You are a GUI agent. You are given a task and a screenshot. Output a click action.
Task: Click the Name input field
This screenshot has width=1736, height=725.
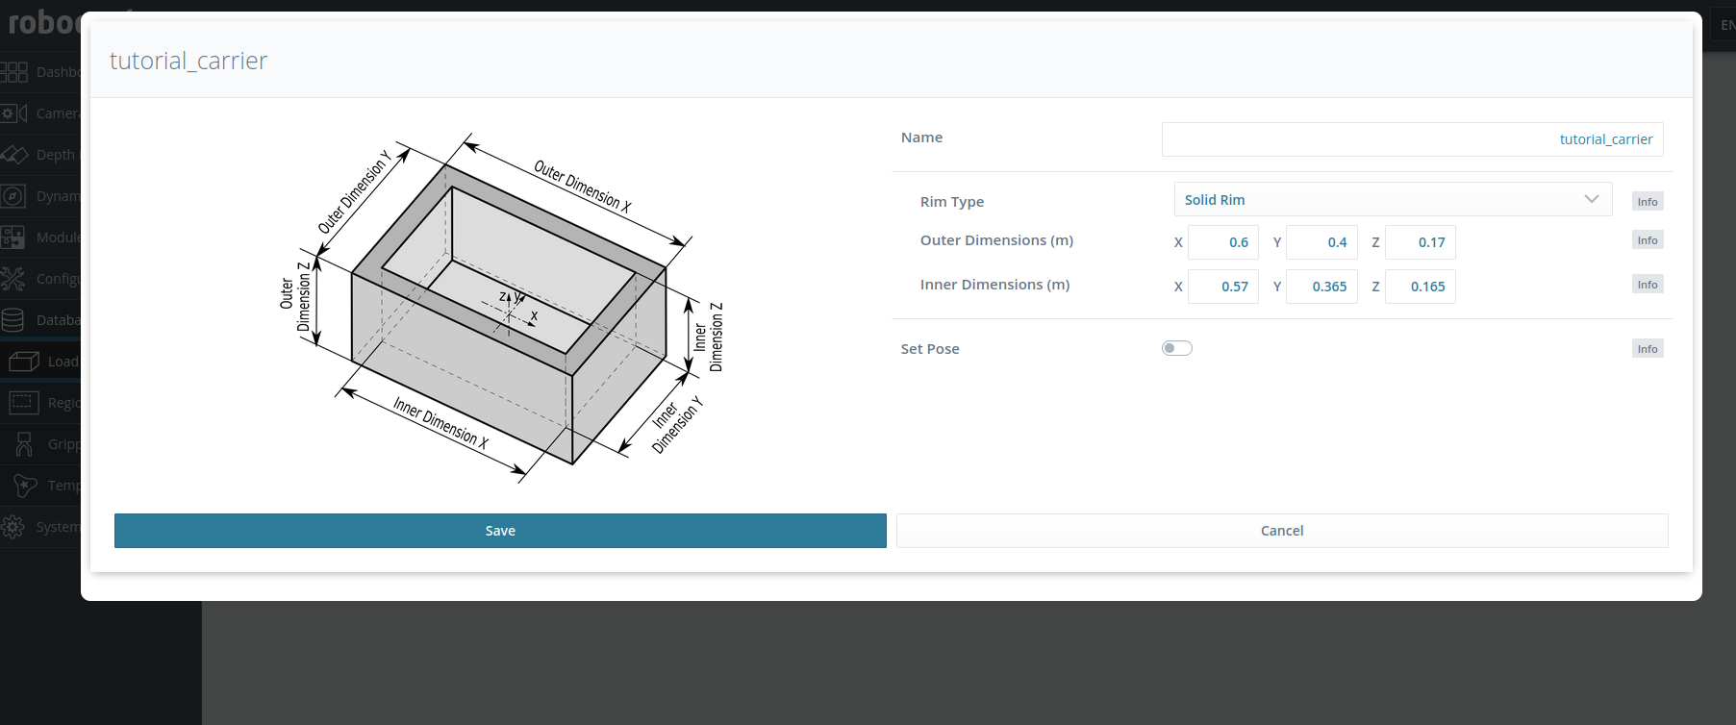pyautogui.click(x=1411, y=139)
